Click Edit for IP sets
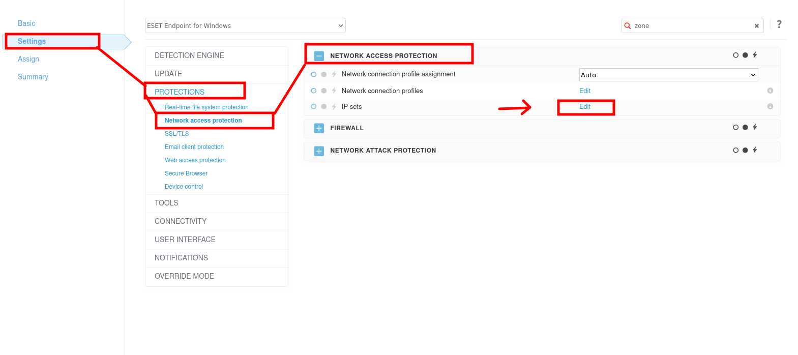This screenshot has width=798, height=355. [x=585, y=106]
